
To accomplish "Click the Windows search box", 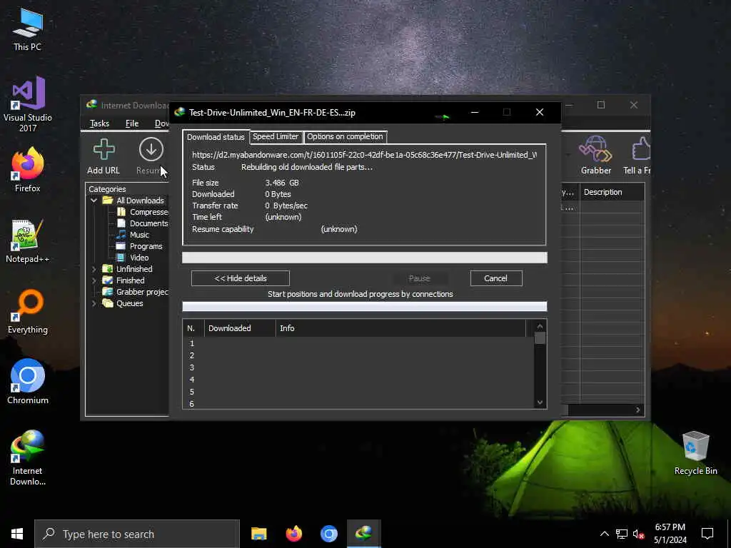I will 137,534.
